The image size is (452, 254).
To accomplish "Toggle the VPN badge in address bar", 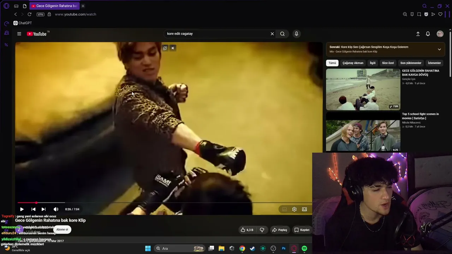I will click(x=40, y=14).
